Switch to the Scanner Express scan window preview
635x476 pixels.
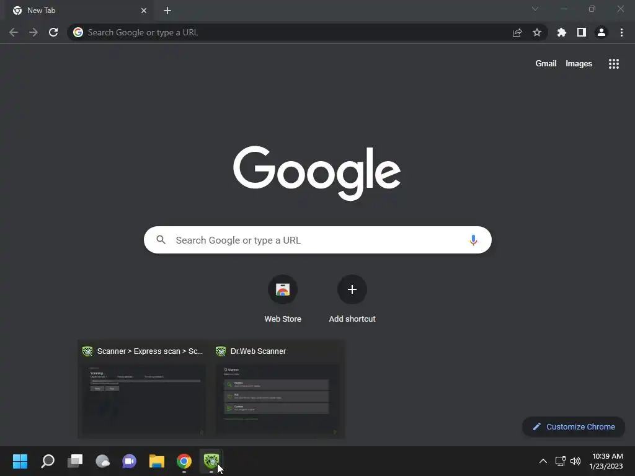144,399
